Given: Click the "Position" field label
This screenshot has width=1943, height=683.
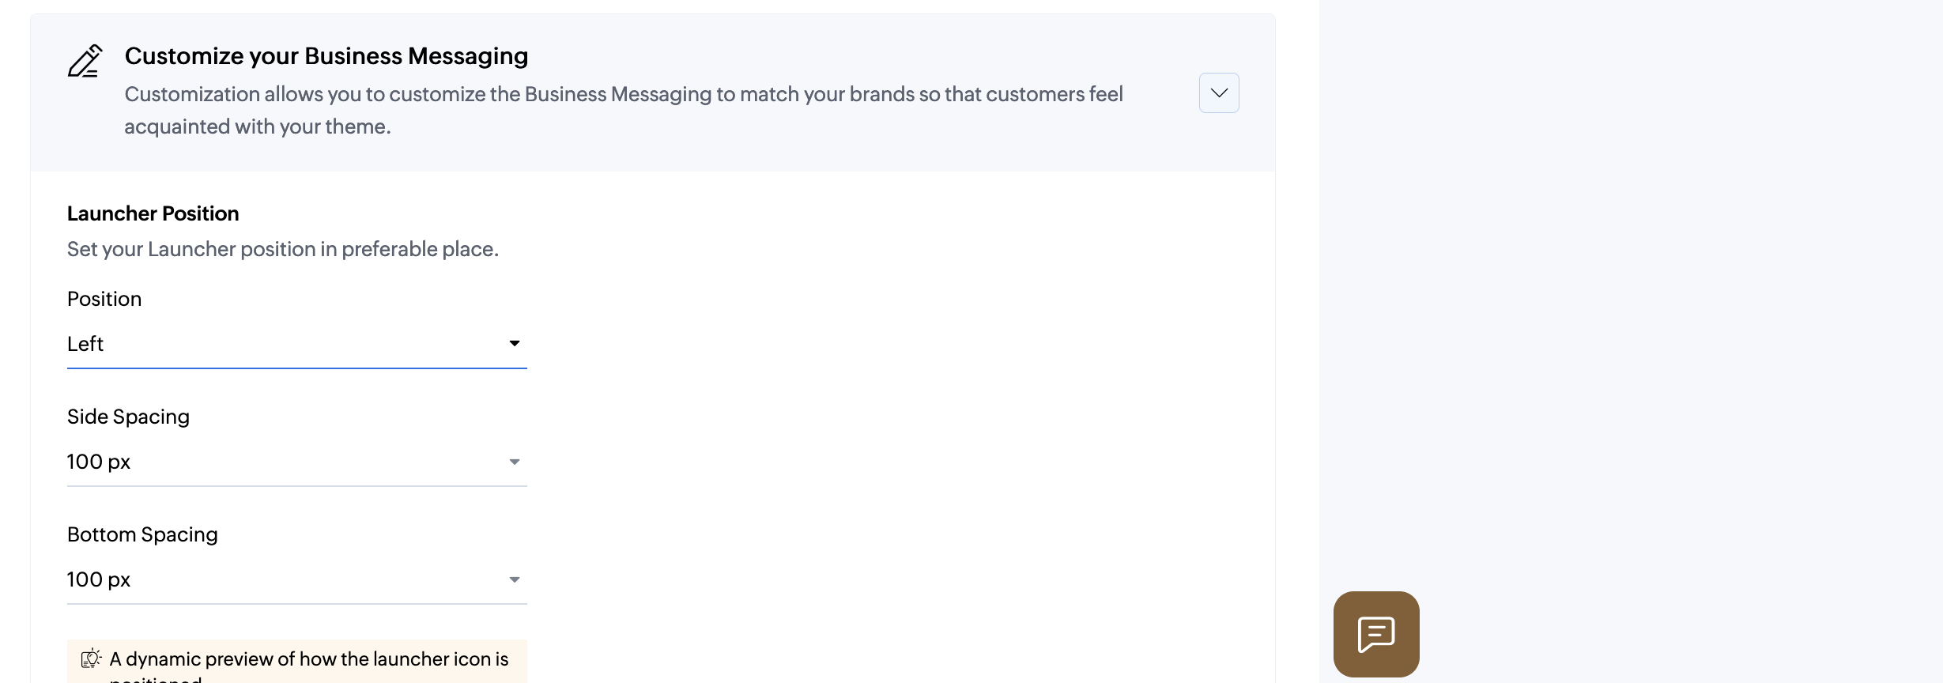Looking at the screenshot, I should pyautogui.click(x=104, y=299).
